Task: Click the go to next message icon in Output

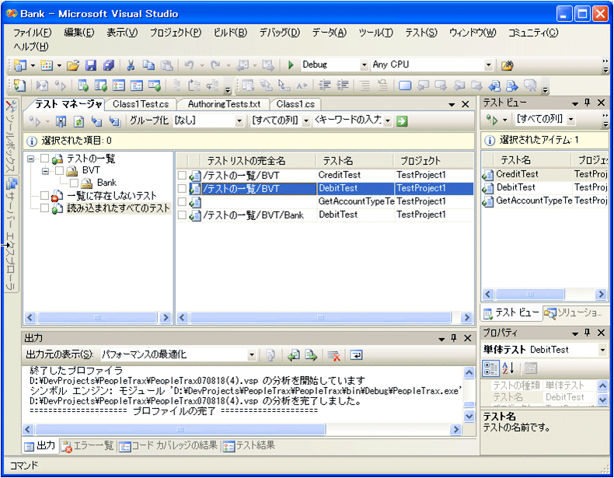Action: point(311,355)
